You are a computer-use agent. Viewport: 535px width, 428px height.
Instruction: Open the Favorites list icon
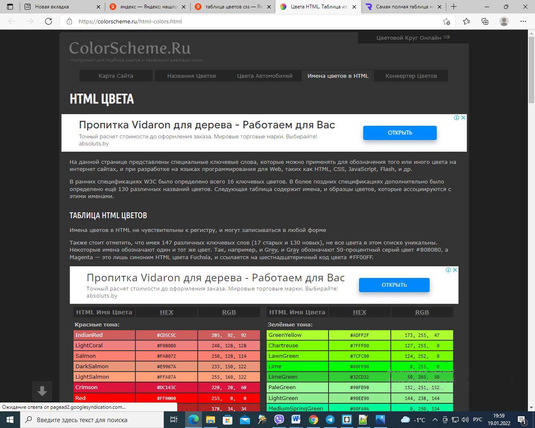(466, 21)
